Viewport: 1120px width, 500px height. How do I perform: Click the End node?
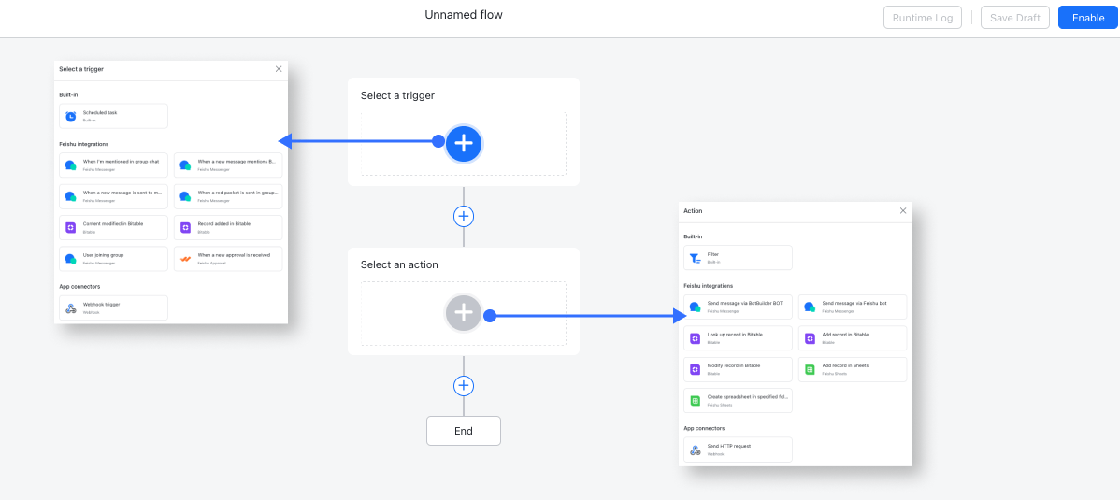click(x=464, y=431)
